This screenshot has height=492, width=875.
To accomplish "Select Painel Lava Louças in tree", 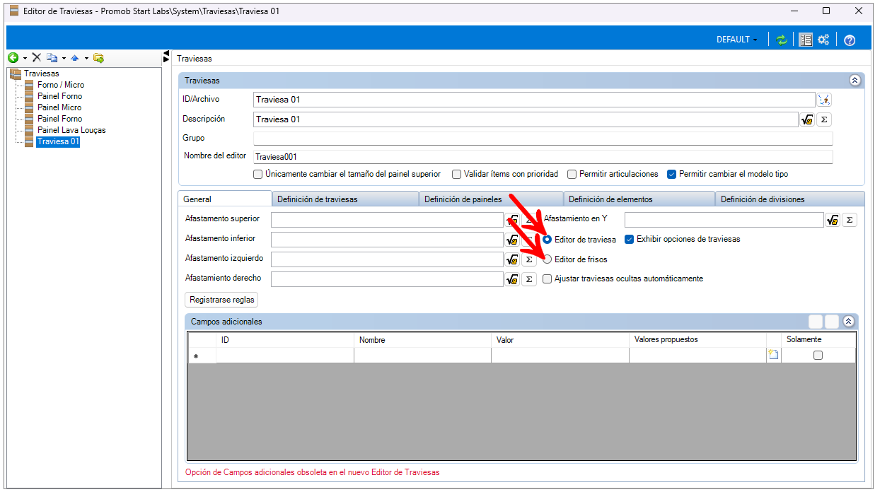I will [71, 130].
